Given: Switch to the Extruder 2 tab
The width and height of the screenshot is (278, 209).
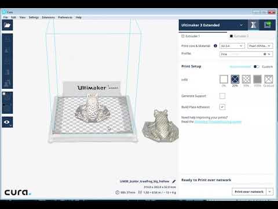Looking at the screenshot, I should click(251, 36).
